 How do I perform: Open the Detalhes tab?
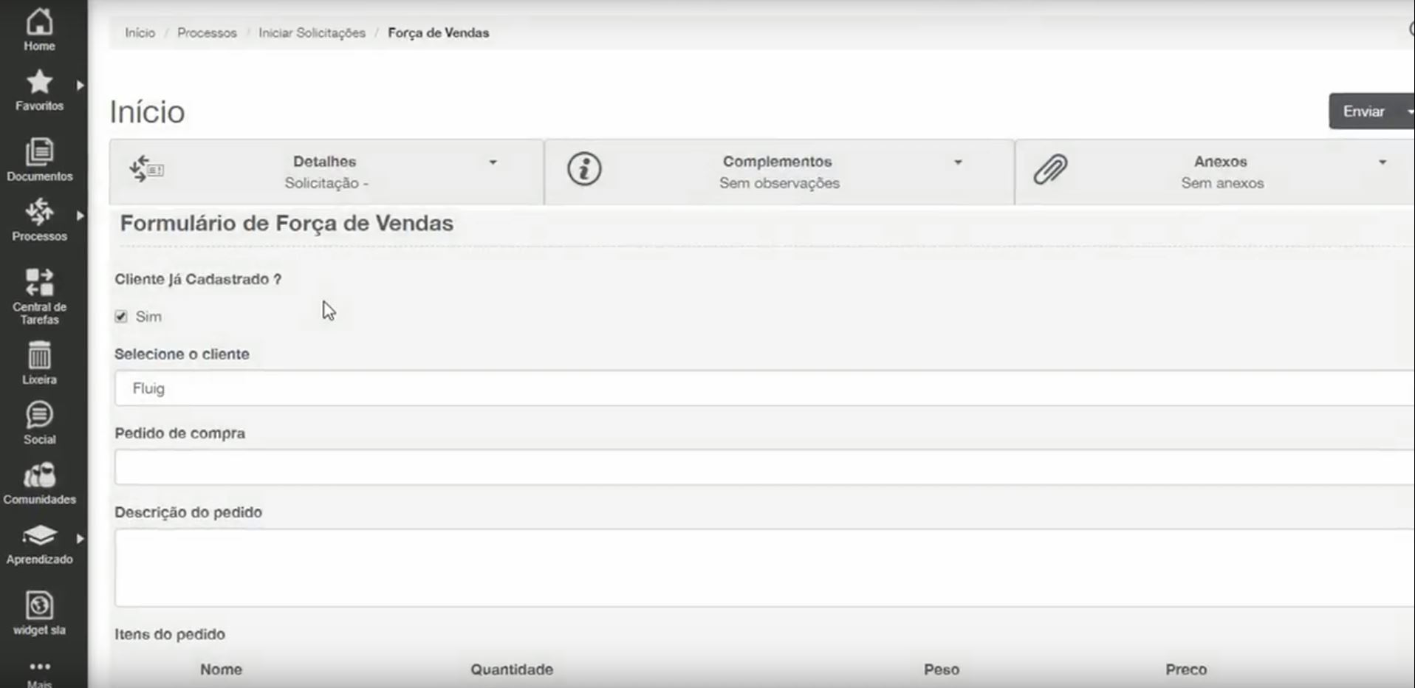tap(326, 172)
